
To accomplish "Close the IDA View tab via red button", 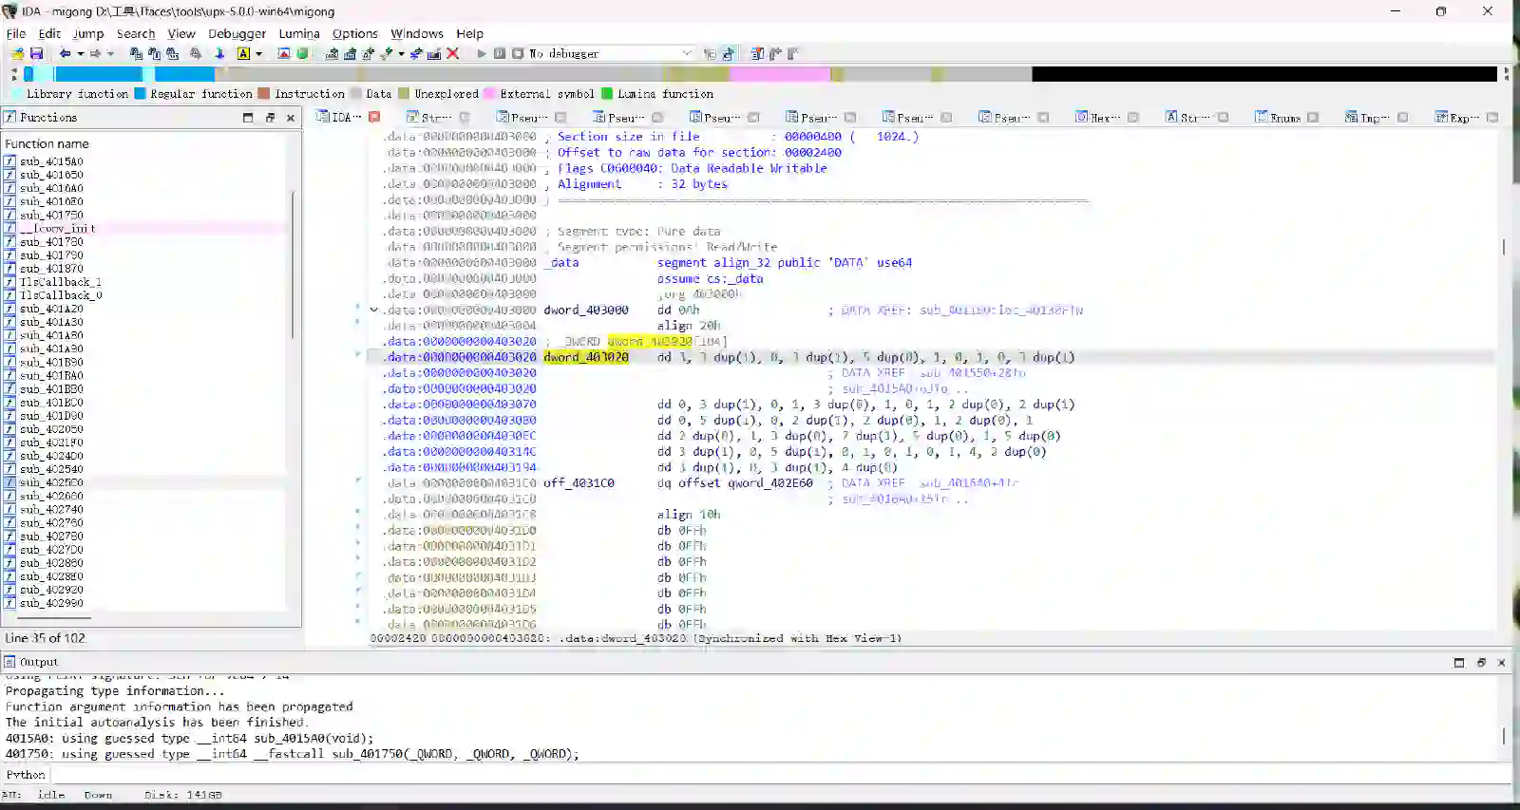I will 374,118.
